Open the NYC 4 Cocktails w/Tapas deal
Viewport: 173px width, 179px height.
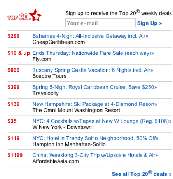102,121
